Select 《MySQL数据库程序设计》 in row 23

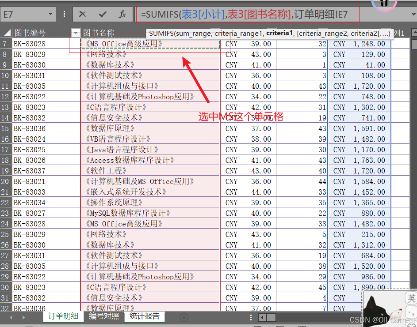click(150, 213)
